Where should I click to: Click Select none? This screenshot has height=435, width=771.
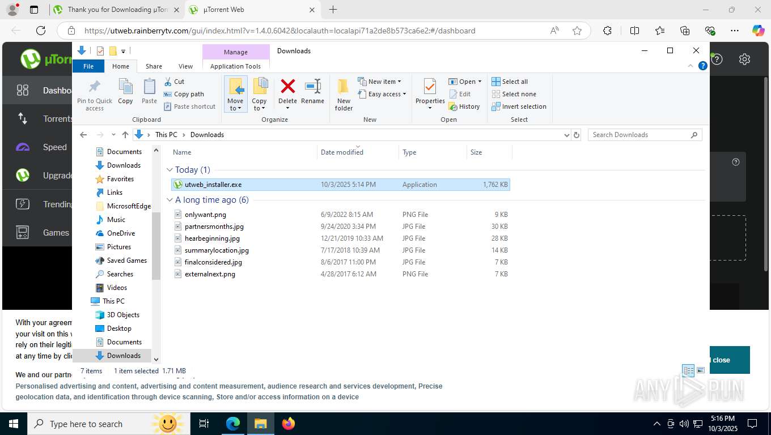(x=514, y=94)
